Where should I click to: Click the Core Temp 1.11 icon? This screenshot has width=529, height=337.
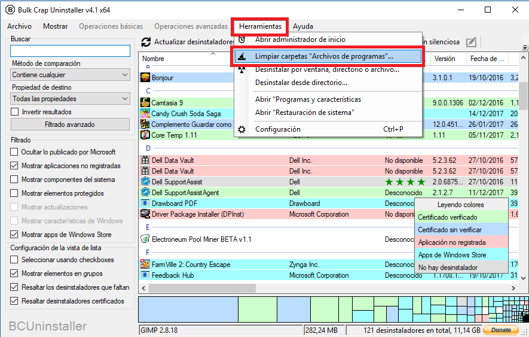coord(145,135)
